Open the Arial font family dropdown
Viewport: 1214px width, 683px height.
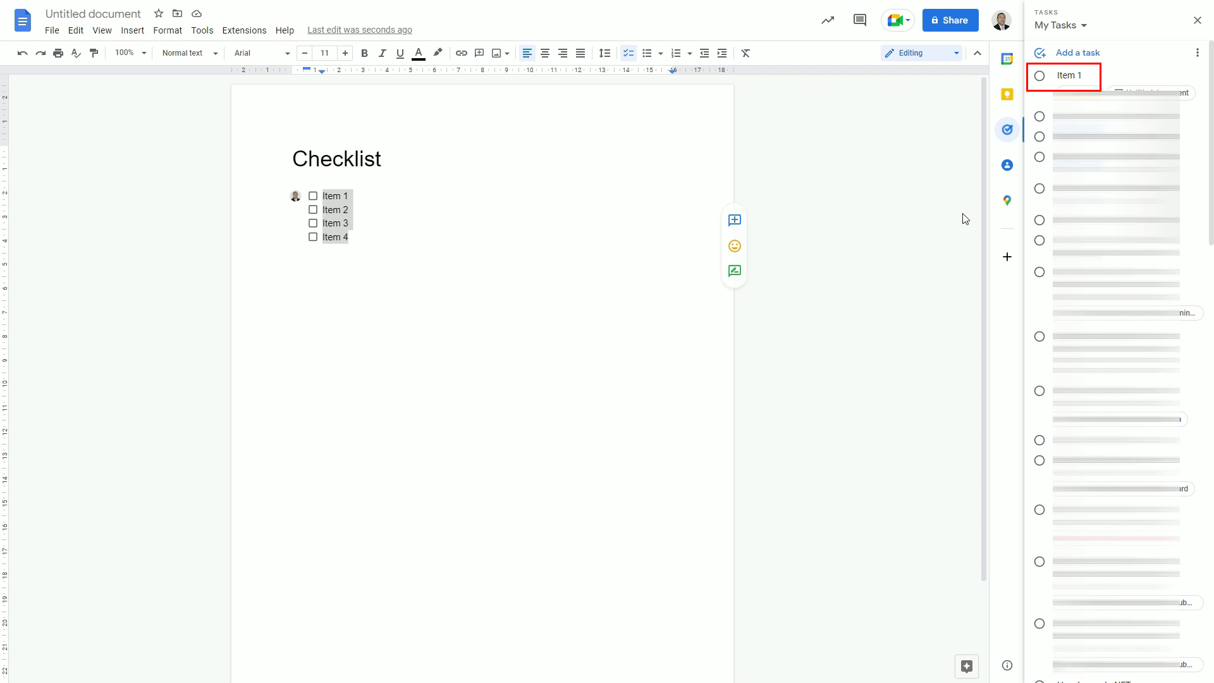(x=260, y=53)
